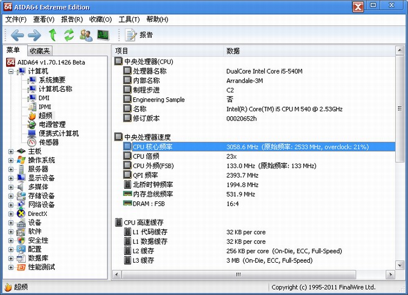Click the Back arrow toolbar icon
The image size is (408, 295).
tap(17, 35)
